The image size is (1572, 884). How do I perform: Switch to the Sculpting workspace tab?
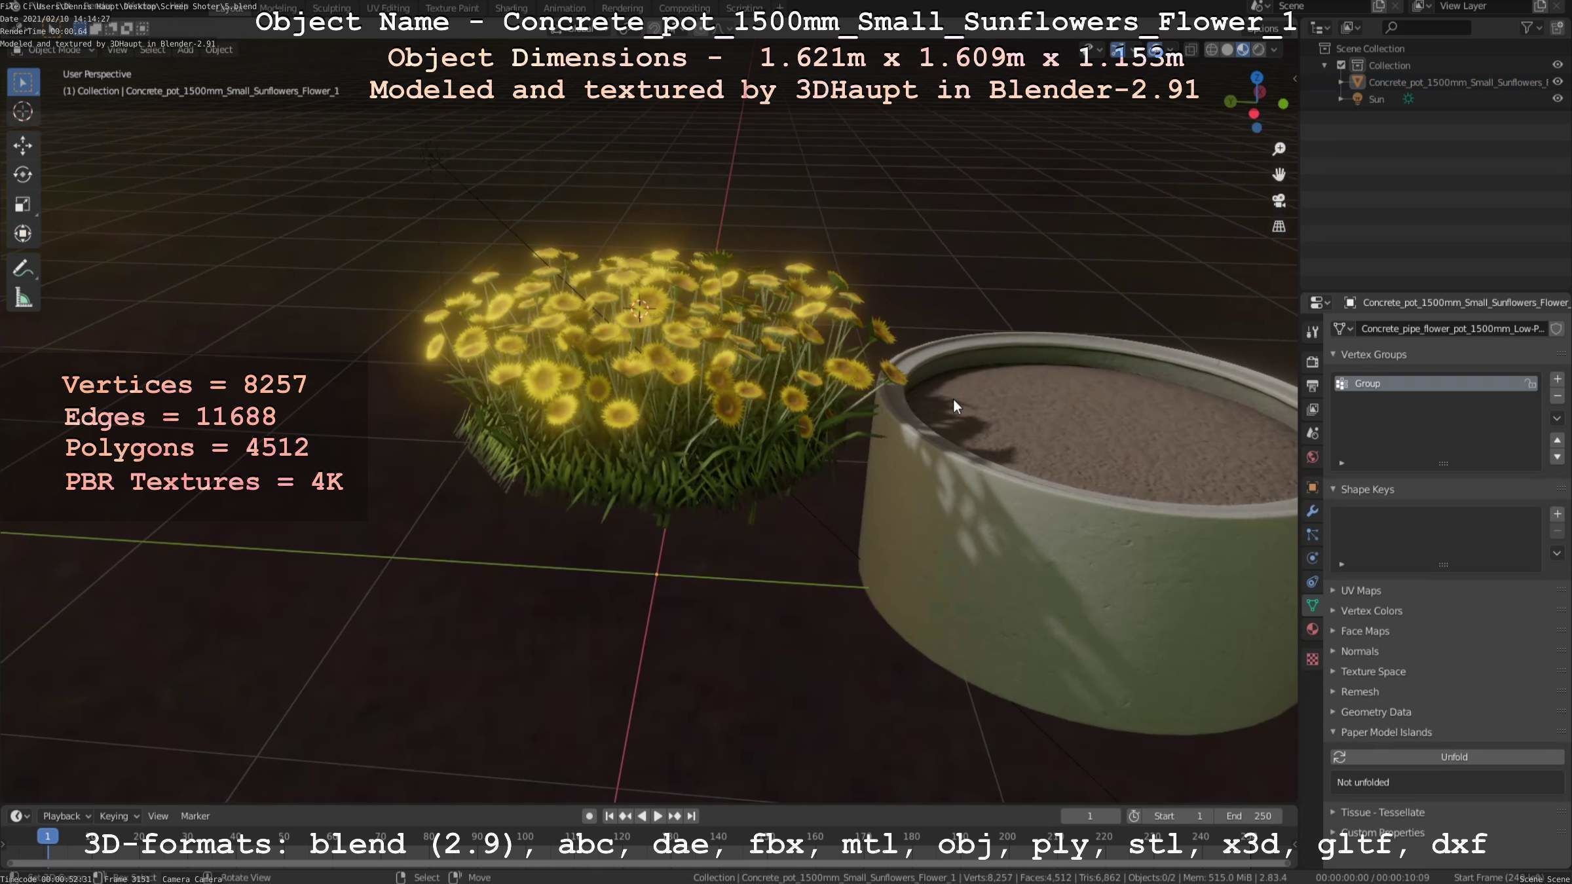point(331,8)
